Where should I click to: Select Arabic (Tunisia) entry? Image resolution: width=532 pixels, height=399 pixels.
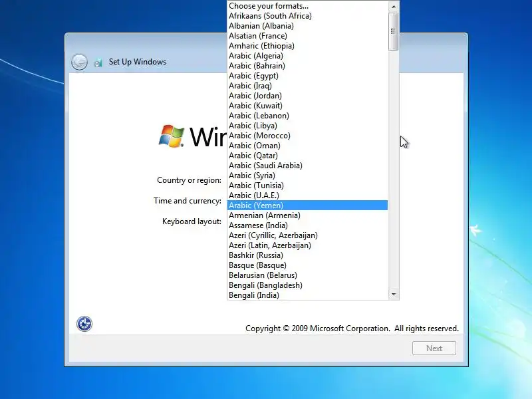[x=307, y=186]
